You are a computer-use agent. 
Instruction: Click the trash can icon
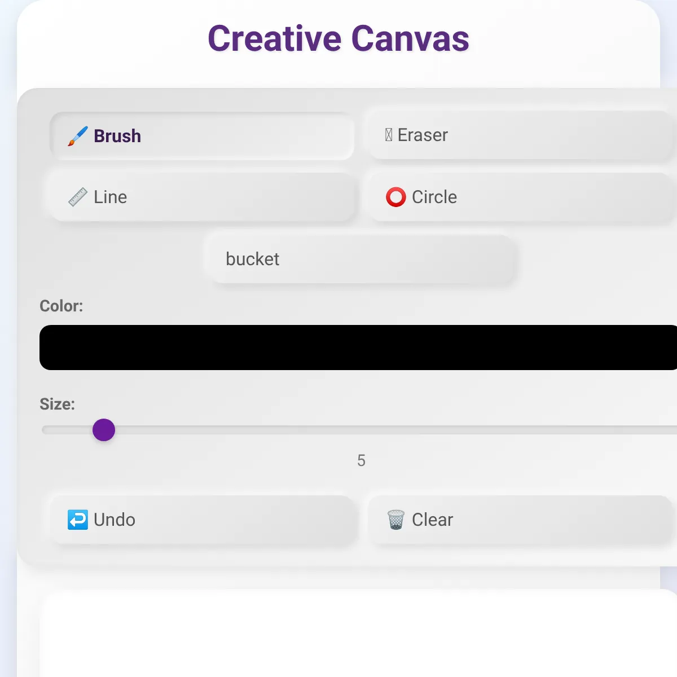point(395,520)
